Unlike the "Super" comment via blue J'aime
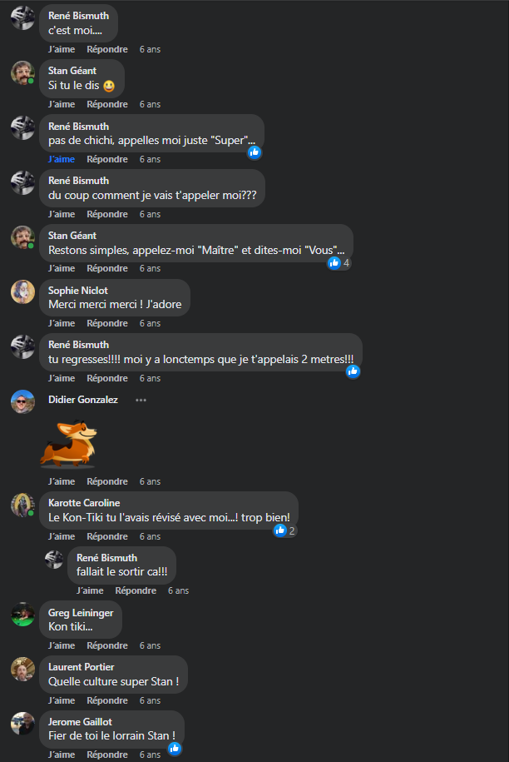The width and height of the screenshot is (509, 762). point(62,159)
